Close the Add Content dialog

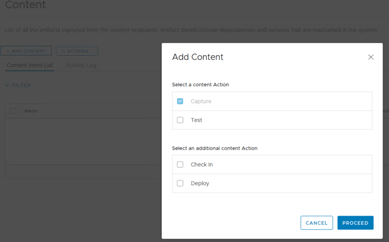click(x=371, y=57)
